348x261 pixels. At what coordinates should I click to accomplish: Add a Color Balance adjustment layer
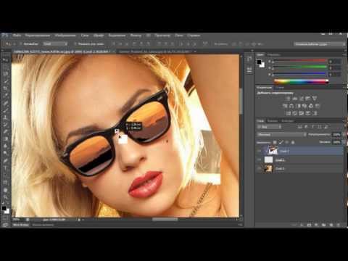pyautogui.click(x=291, y=106)
